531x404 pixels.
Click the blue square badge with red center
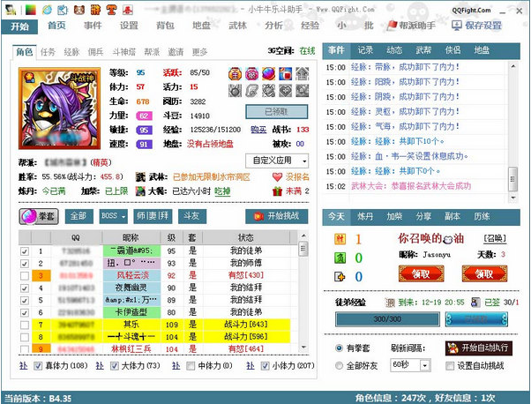click(285, 73)
